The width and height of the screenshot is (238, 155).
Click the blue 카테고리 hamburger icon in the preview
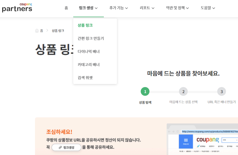click(186, 141)
